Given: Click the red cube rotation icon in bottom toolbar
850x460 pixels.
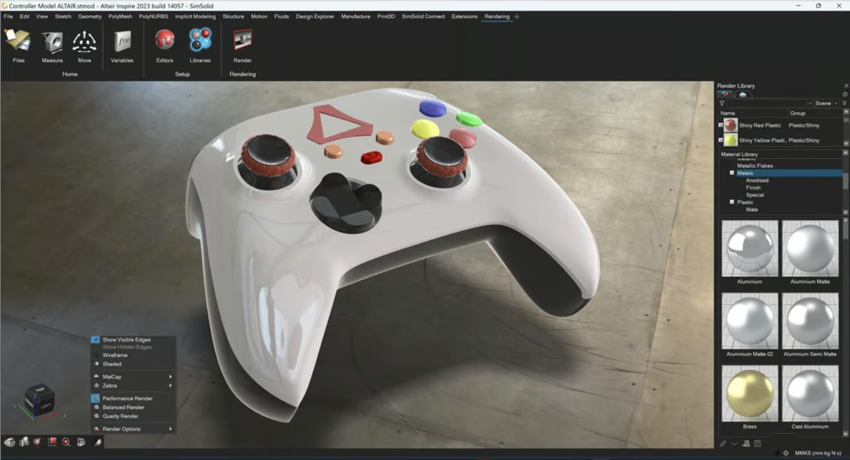Looking at the screenshot, I should (x=39, y=442).
